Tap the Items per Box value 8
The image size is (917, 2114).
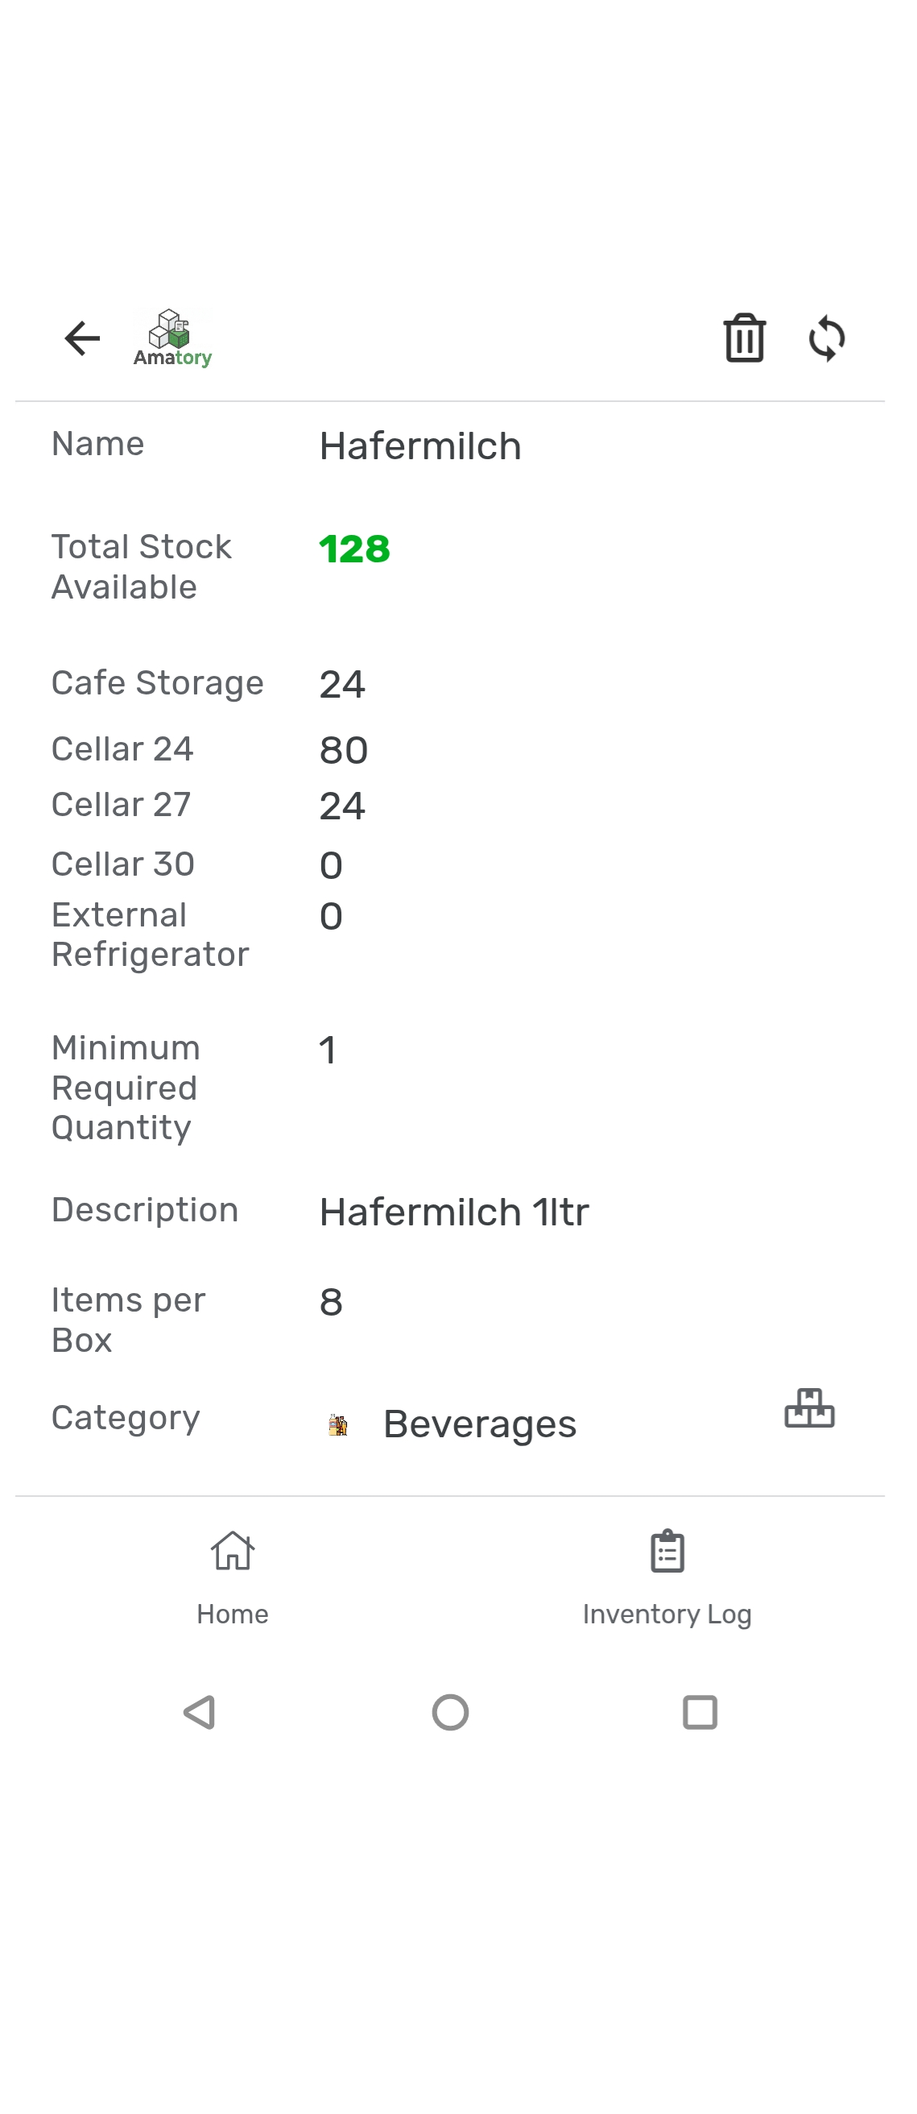[x=332, y=1303]
